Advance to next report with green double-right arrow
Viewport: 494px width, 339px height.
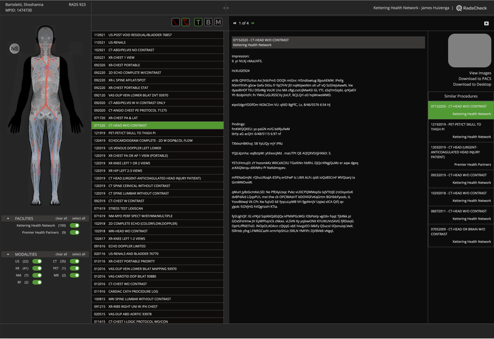[253, 23]
